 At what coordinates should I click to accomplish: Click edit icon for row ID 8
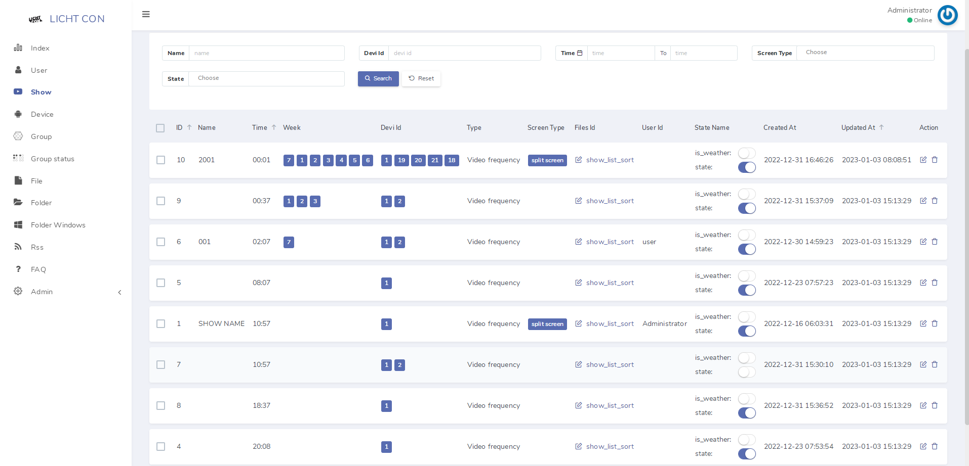(x=923, y=405)
